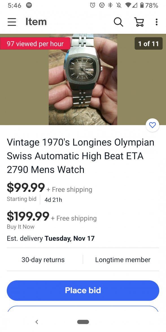Tap the Android back arrow
166x332 pixels.
tap(37, 322)
